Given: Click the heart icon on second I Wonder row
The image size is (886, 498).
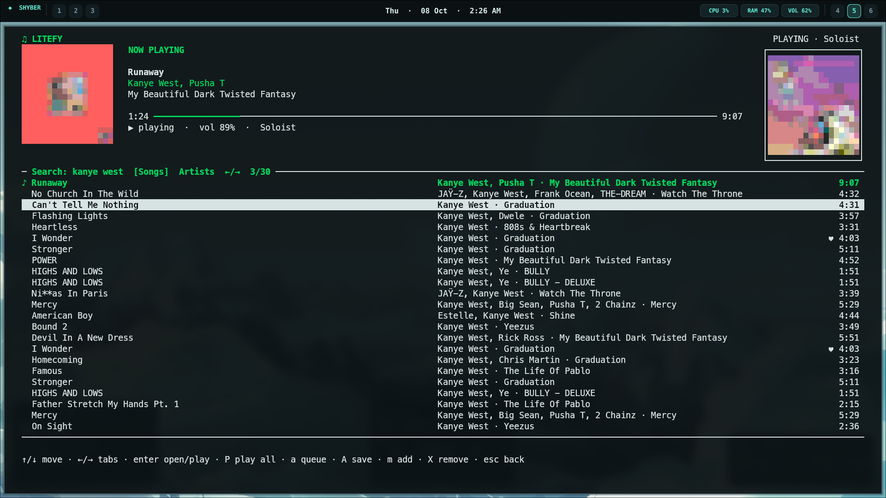Looking at the screenshot, I should [831, 349].
